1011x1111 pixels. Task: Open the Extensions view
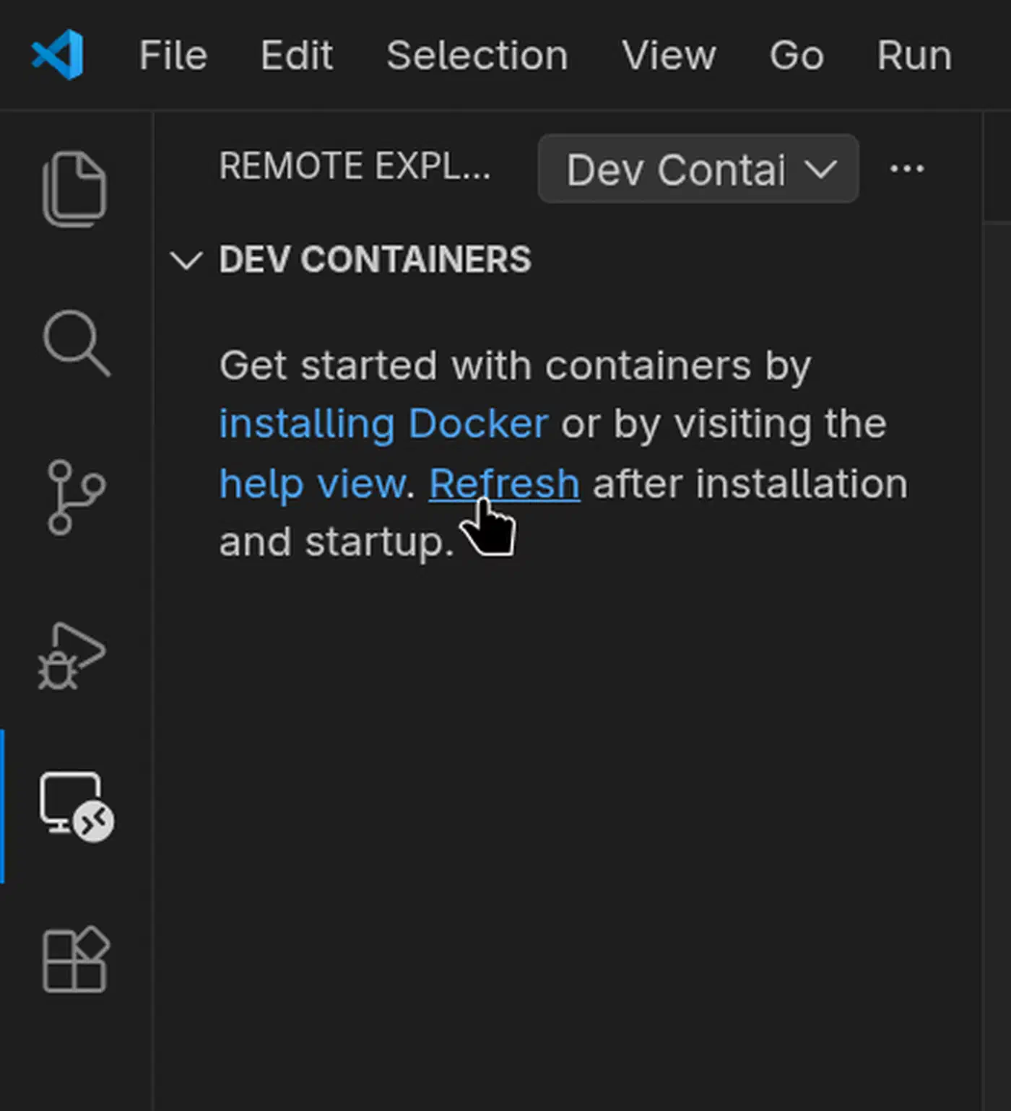tap(76, 959)
